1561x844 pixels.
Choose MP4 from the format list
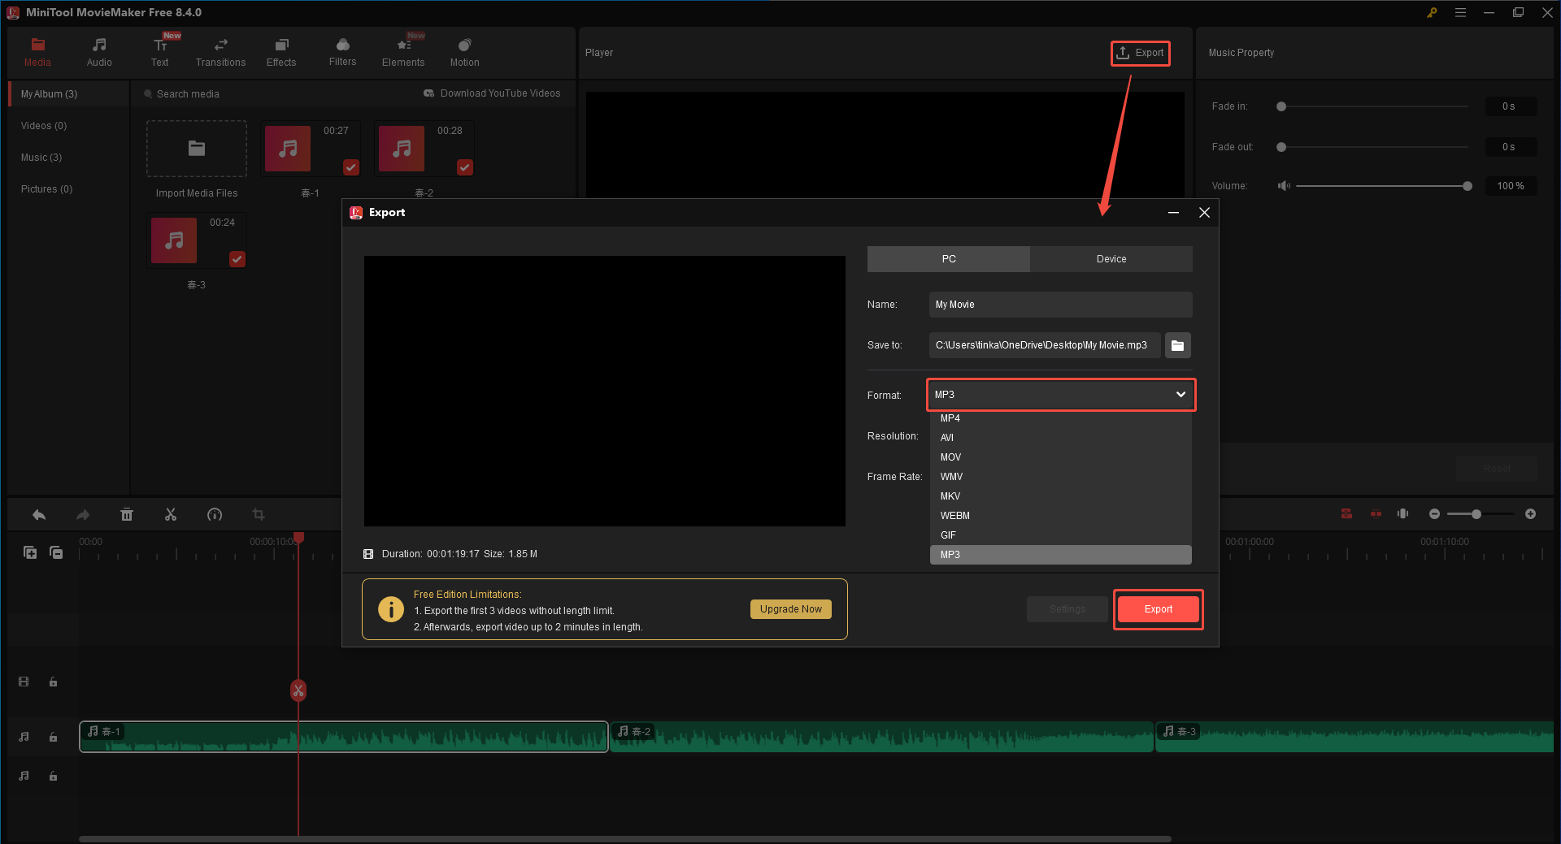pyautogui.click(x=950, y=418)
